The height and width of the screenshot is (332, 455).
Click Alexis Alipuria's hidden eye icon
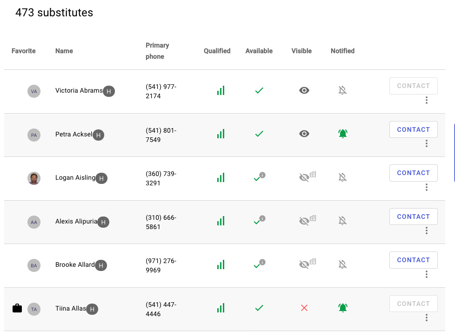pos(304,221)
